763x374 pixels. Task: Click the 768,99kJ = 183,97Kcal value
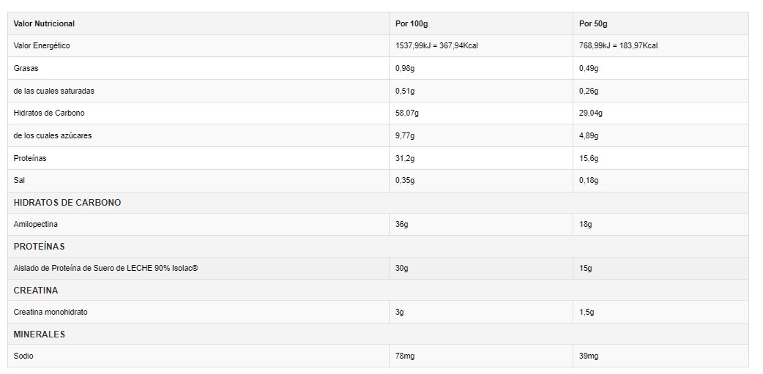[x=618, y=45]
